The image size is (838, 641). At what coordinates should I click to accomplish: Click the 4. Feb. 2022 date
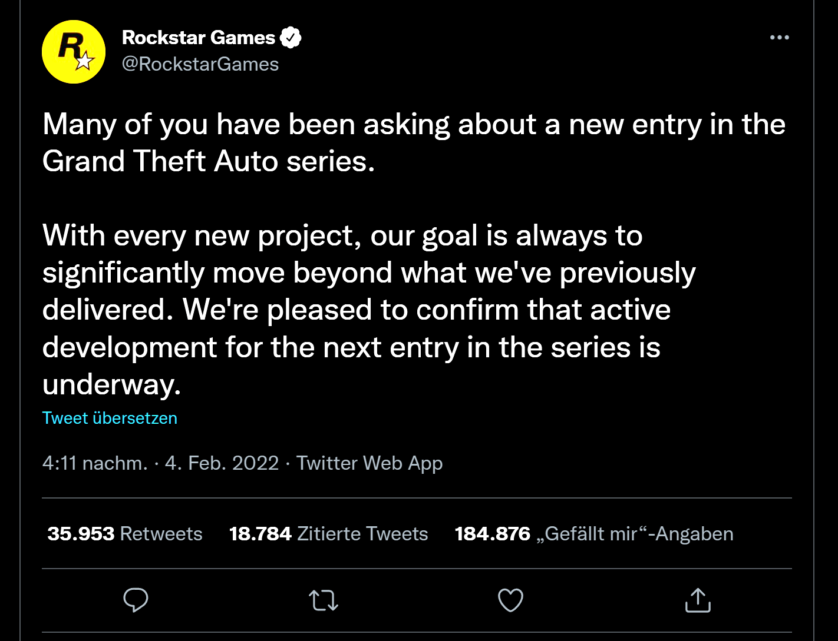pos(222,463)
